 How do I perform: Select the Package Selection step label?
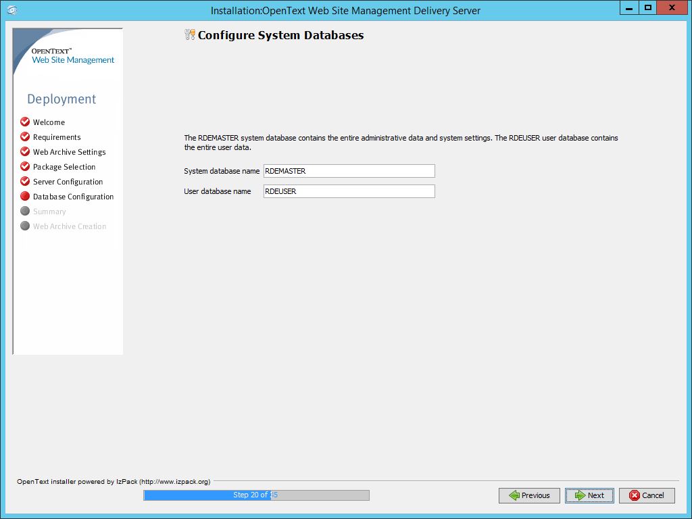pyautogui.click(x=64, y=167)
